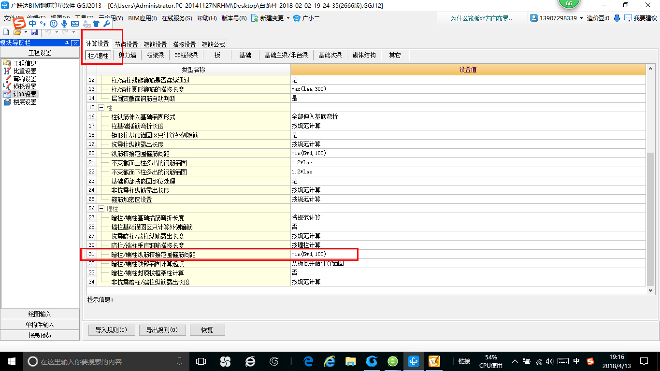The image size is (660, 371).
Task: Open the 报表预览 section
Action: pyautogui.click(x=40, y=335)
